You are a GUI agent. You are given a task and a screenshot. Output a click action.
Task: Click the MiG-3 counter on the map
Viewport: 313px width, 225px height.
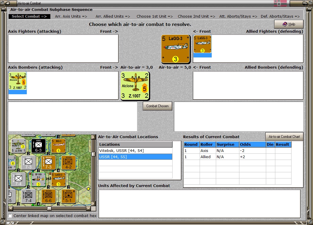click(59, 146)
